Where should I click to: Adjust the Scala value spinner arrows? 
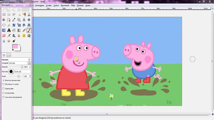pyautogui.click(x=30, y=76)
